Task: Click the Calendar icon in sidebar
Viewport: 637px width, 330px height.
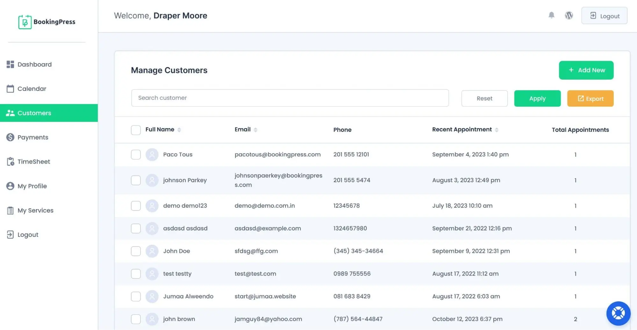Action: [x=10, y=89]
